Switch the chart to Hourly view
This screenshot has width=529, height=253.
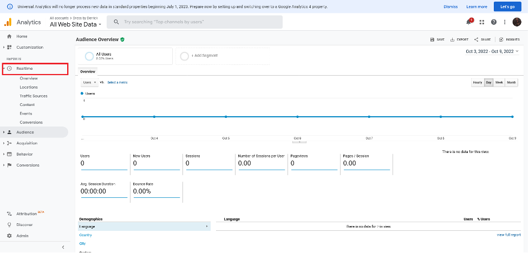point(477,83)
